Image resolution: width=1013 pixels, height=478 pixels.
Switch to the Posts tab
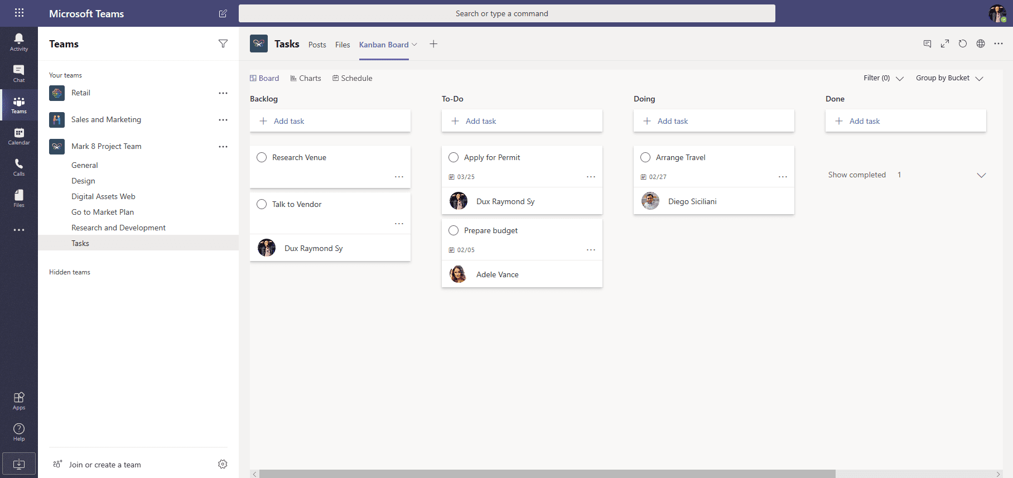click(317, 45)
